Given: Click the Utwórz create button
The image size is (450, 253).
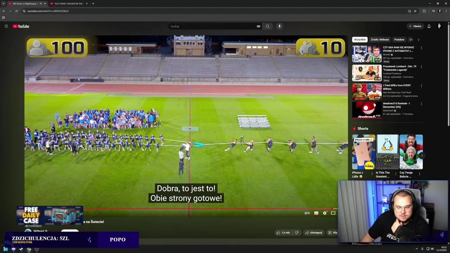Looking at the screenshot, I should (x=415, y=26).
